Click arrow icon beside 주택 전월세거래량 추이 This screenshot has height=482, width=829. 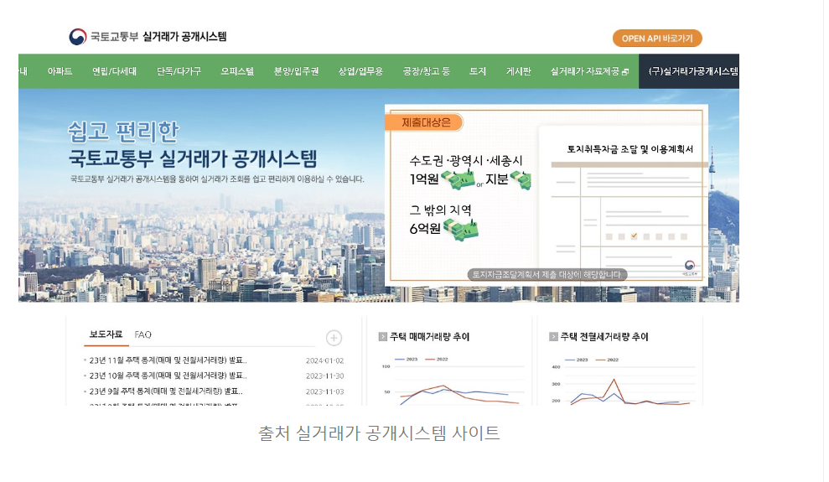click(553, 337)
